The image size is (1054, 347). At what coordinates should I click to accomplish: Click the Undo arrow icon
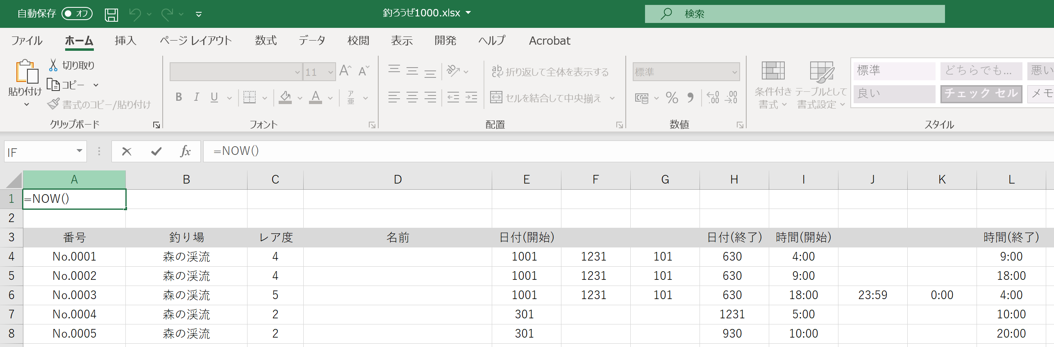point(135,14)
